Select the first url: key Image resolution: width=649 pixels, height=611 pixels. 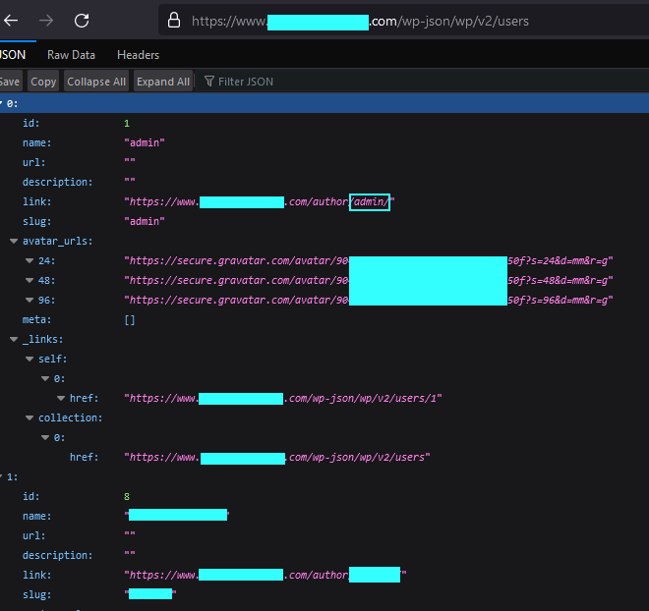click(x=34, y=162)
